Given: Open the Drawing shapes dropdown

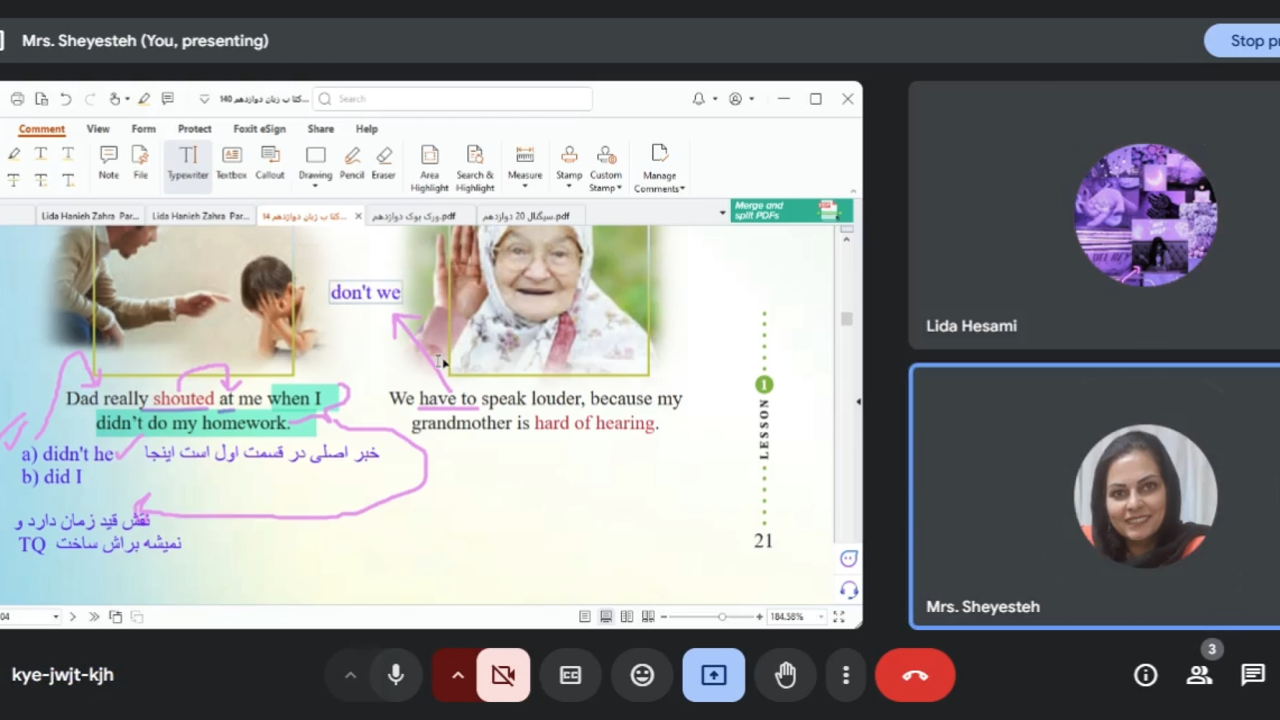Looking at the screenshot, I should [x=315, y=186].
